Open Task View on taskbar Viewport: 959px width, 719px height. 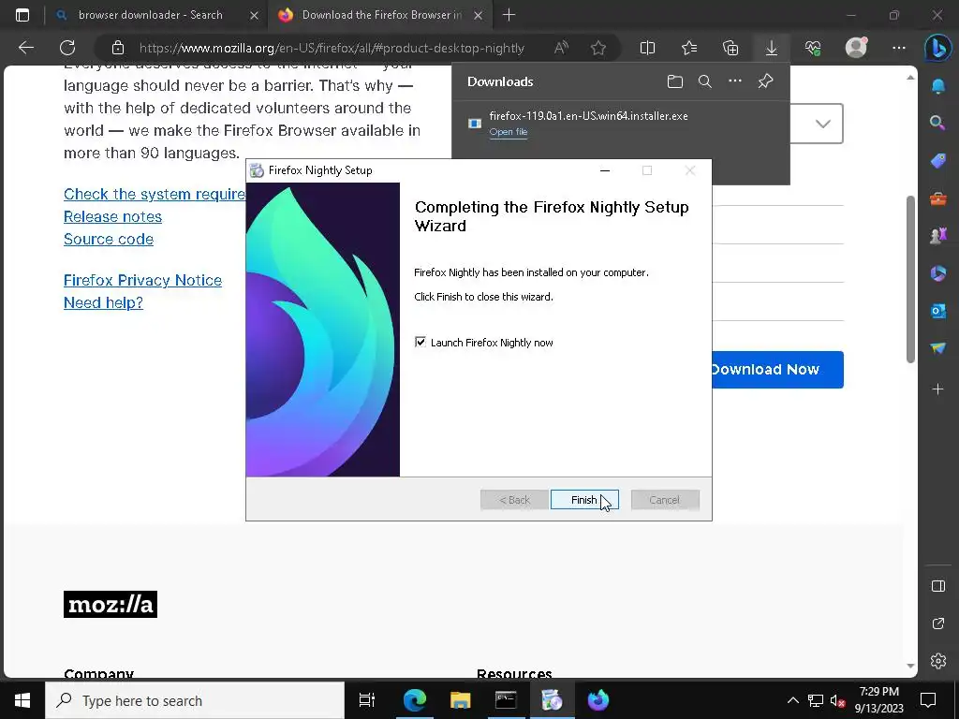click(367, 700)
